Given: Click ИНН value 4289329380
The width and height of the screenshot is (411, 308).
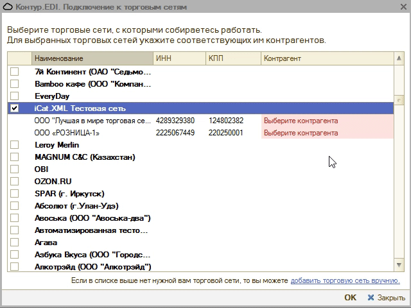Looking at the screenshot, I should point(175,121).
